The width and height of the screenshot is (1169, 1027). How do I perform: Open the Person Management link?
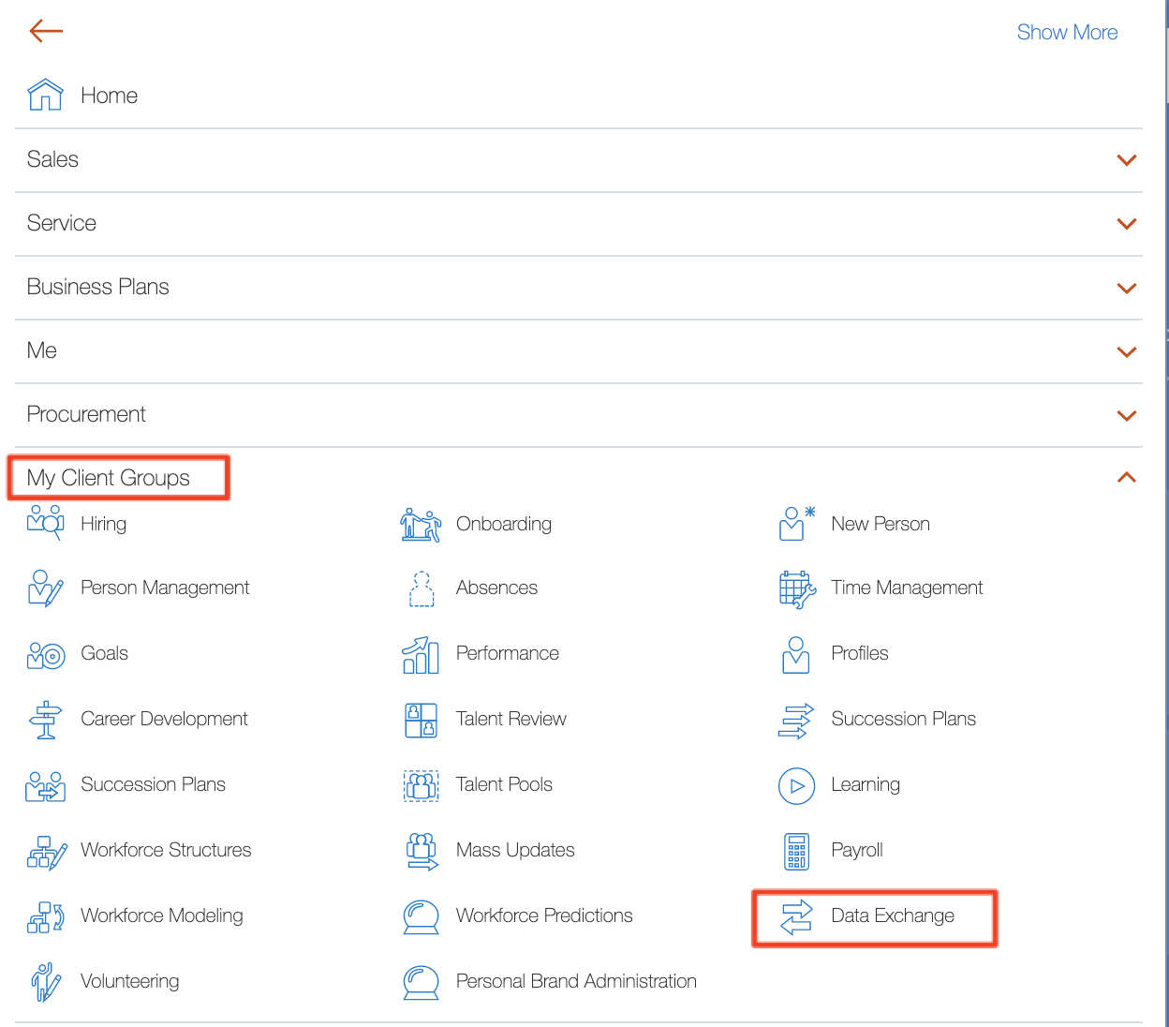coord(165,588)
